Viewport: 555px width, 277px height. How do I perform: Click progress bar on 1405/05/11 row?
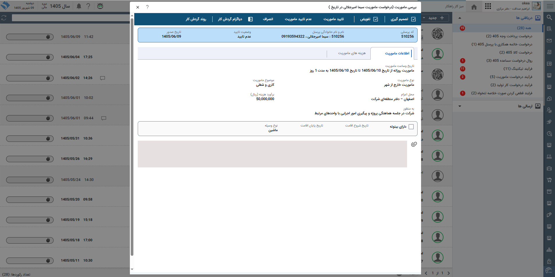coord(30,261)
